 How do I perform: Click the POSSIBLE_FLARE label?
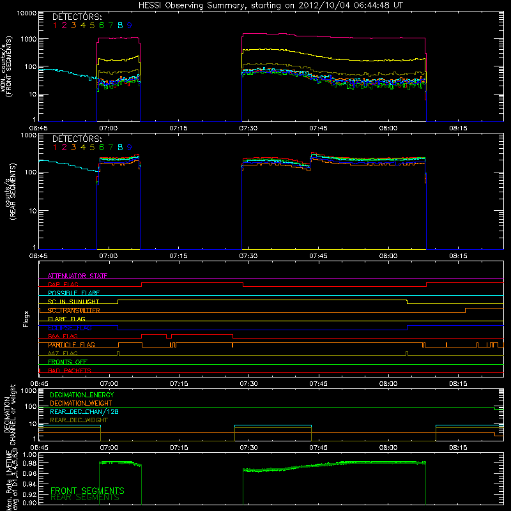click(73, 293)
